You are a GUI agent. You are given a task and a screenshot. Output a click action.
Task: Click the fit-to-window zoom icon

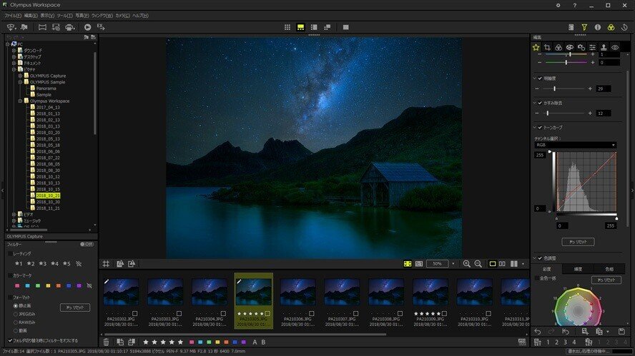408,264
